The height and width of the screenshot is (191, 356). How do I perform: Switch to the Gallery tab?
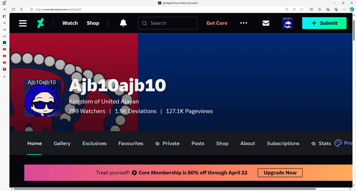(x=62, y=144)
